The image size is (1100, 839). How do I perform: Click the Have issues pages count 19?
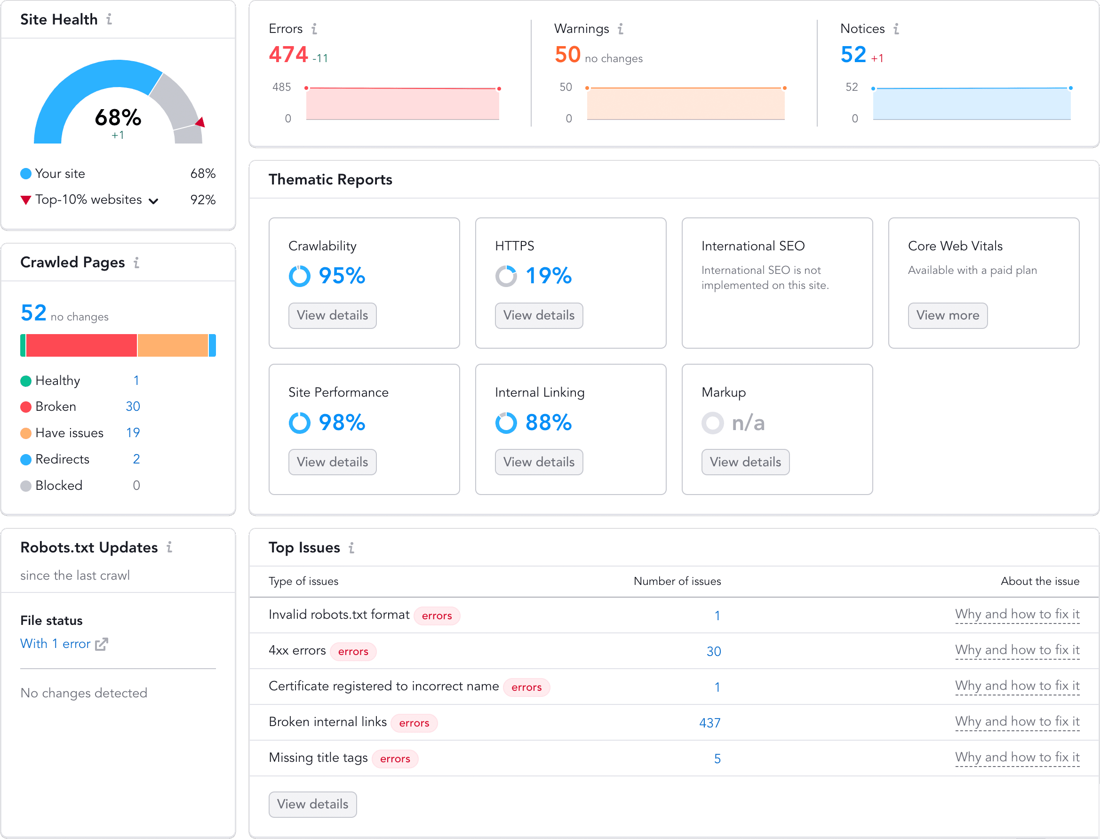[x=133, y=433]
